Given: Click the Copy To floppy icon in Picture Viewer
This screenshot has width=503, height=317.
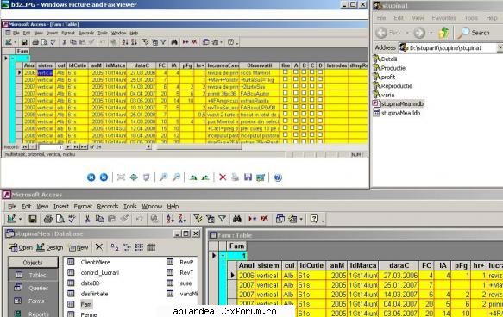Looking at the screenshot, I should [248, 177].
